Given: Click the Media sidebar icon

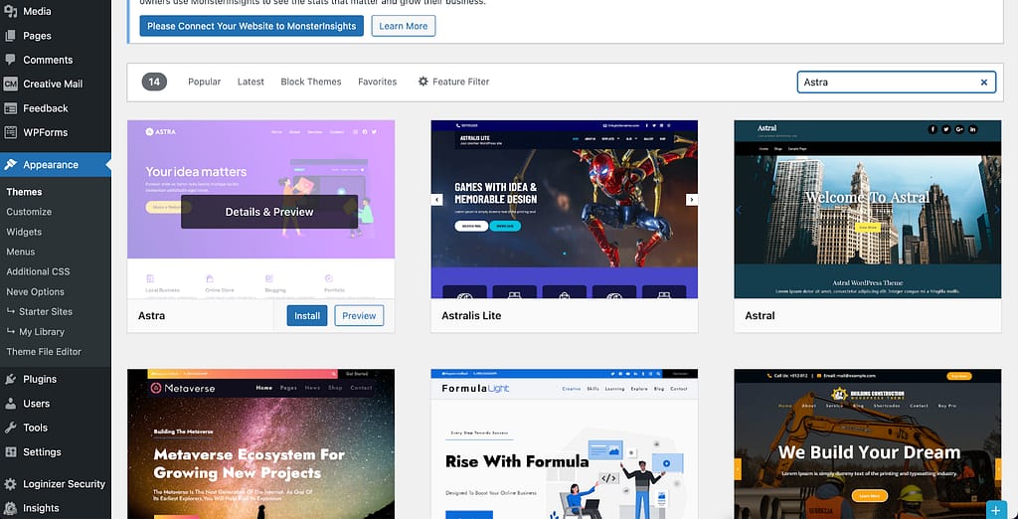Looking at the screenshot, I should coord(10,11).
